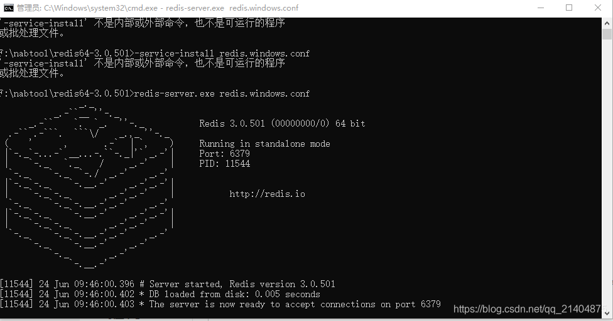Maximize the cmd.exe window
This screenshot has height=321, width=613.
coord(569,8)
